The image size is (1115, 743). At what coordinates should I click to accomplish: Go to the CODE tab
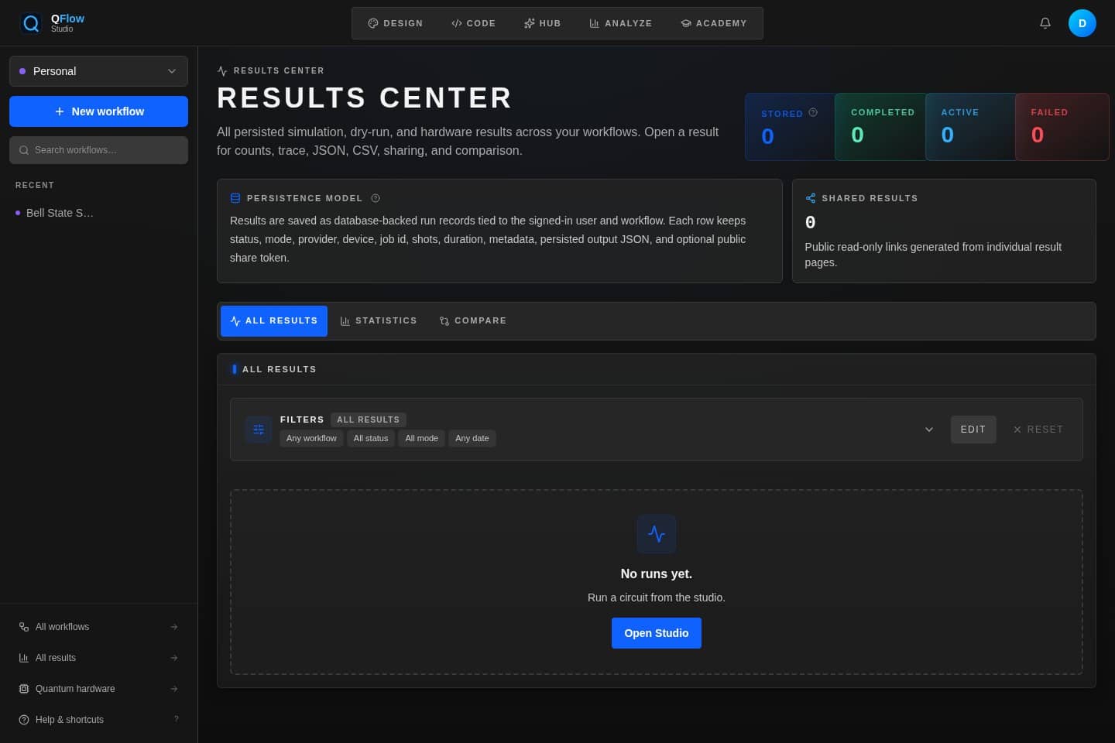point(473,23)
